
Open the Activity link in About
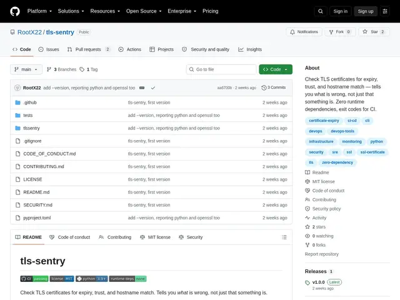316,218
